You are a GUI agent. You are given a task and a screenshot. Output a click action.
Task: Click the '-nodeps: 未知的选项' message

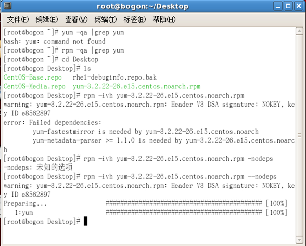(38, 167)
